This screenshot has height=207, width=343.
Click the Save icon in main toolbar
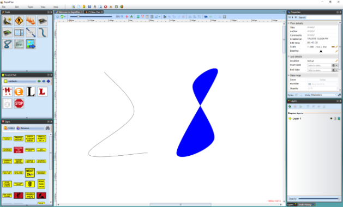click(x=89, y=7)
